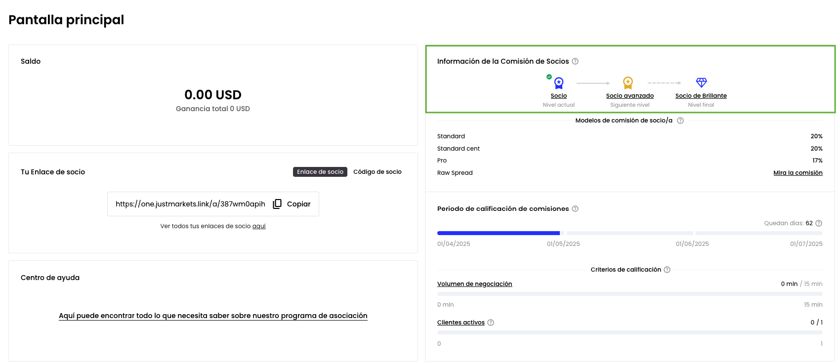Click the blue qualification period progress bar

click(x=498, y=233)
